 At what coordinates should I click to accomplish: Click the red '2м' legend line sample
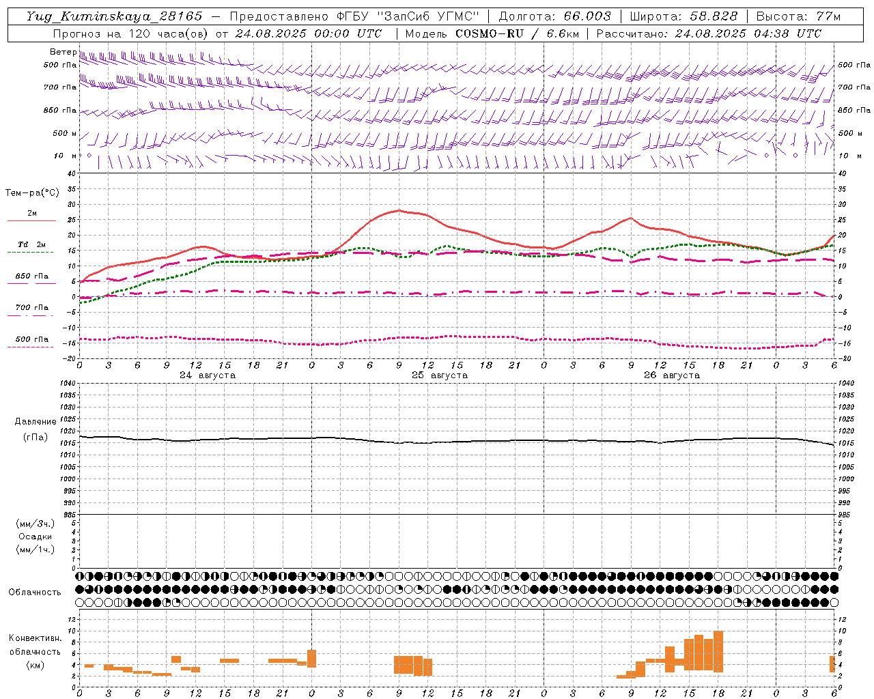click(x=31, y=221)
